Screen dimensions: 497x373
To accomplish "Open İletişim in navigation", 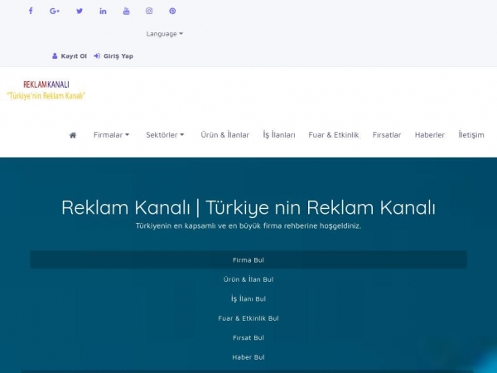I will coord(471,135).
